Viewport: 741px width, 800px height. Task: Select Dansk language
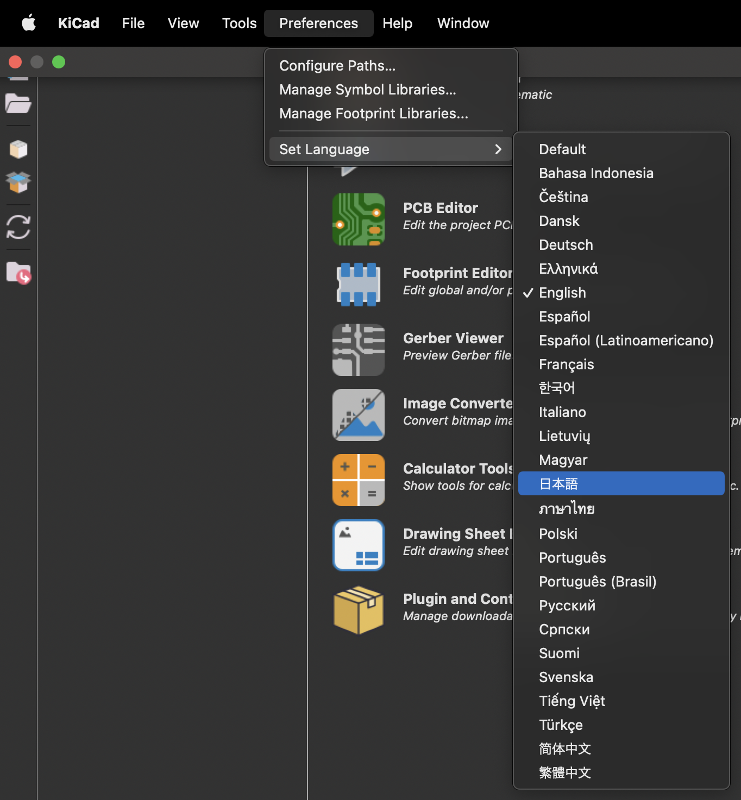[621, 221]
